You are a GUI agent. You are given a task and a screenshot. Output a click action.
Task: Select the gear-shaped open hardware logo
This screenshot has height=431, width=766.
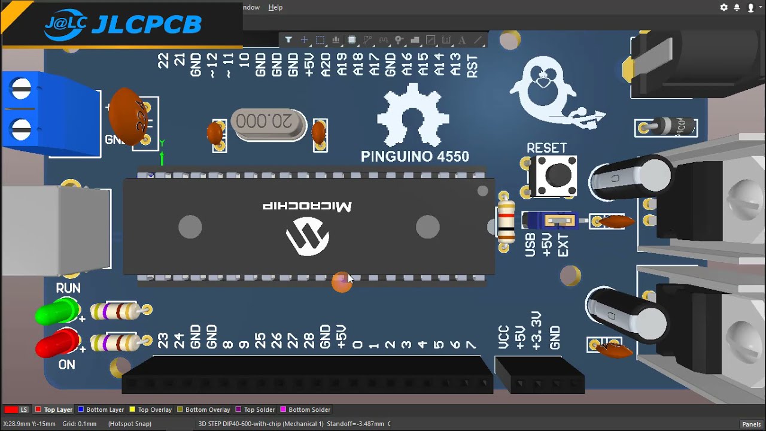[x=413, y=116]
